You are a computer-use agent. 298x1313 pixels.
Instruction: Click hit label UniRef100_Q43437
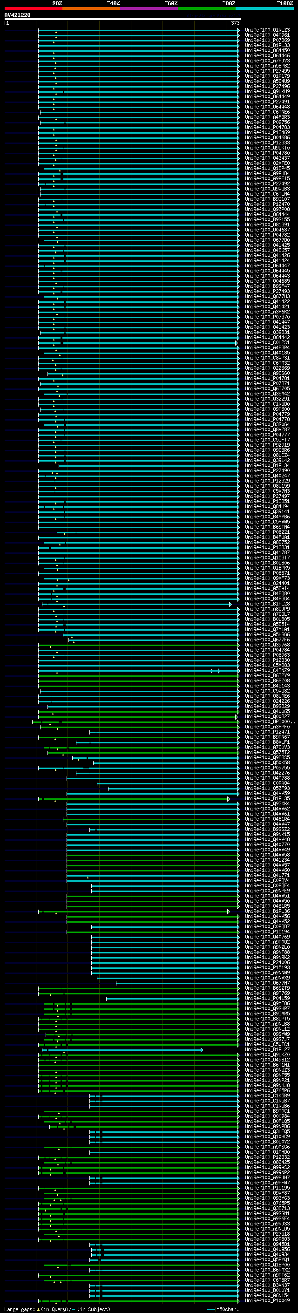point(267,158)
